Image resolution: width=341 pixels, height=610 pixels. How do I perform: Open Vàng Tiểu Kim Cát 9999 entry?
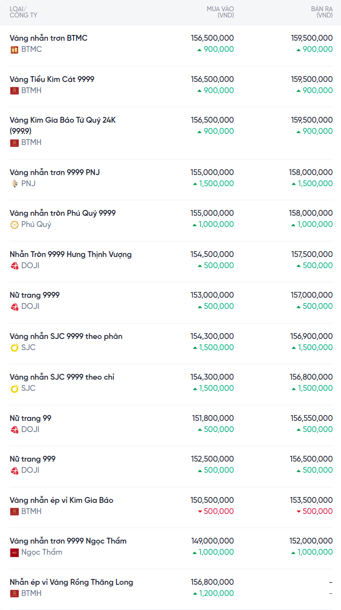[52, 79]
